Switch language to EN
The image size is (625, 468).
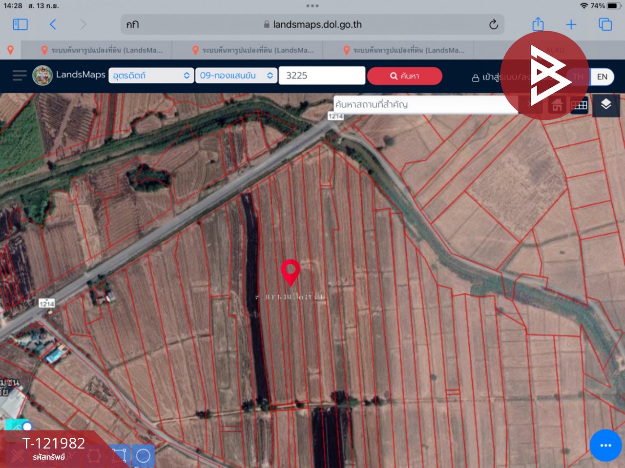coord(602,77)
